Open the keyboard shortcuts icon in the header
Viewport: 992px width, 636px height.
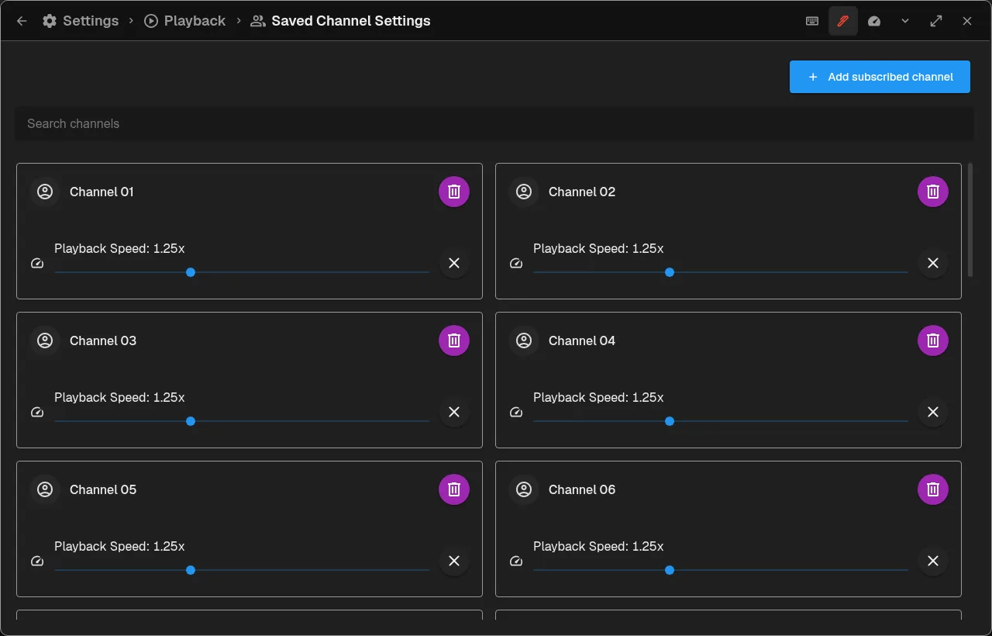point(812,21)
